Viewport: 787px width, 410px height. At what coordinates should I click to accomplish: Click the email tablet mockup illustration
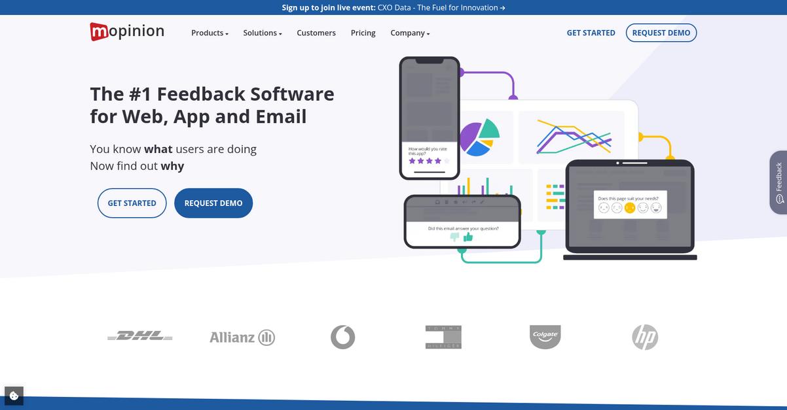pyautogui.click(x=462, y=221)
